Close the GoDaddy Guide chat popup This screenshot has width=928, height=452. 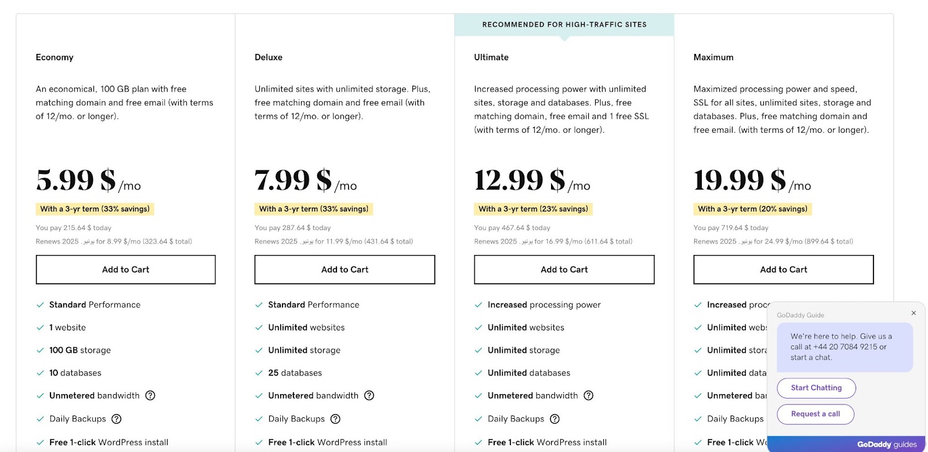(x=913, y=313)
